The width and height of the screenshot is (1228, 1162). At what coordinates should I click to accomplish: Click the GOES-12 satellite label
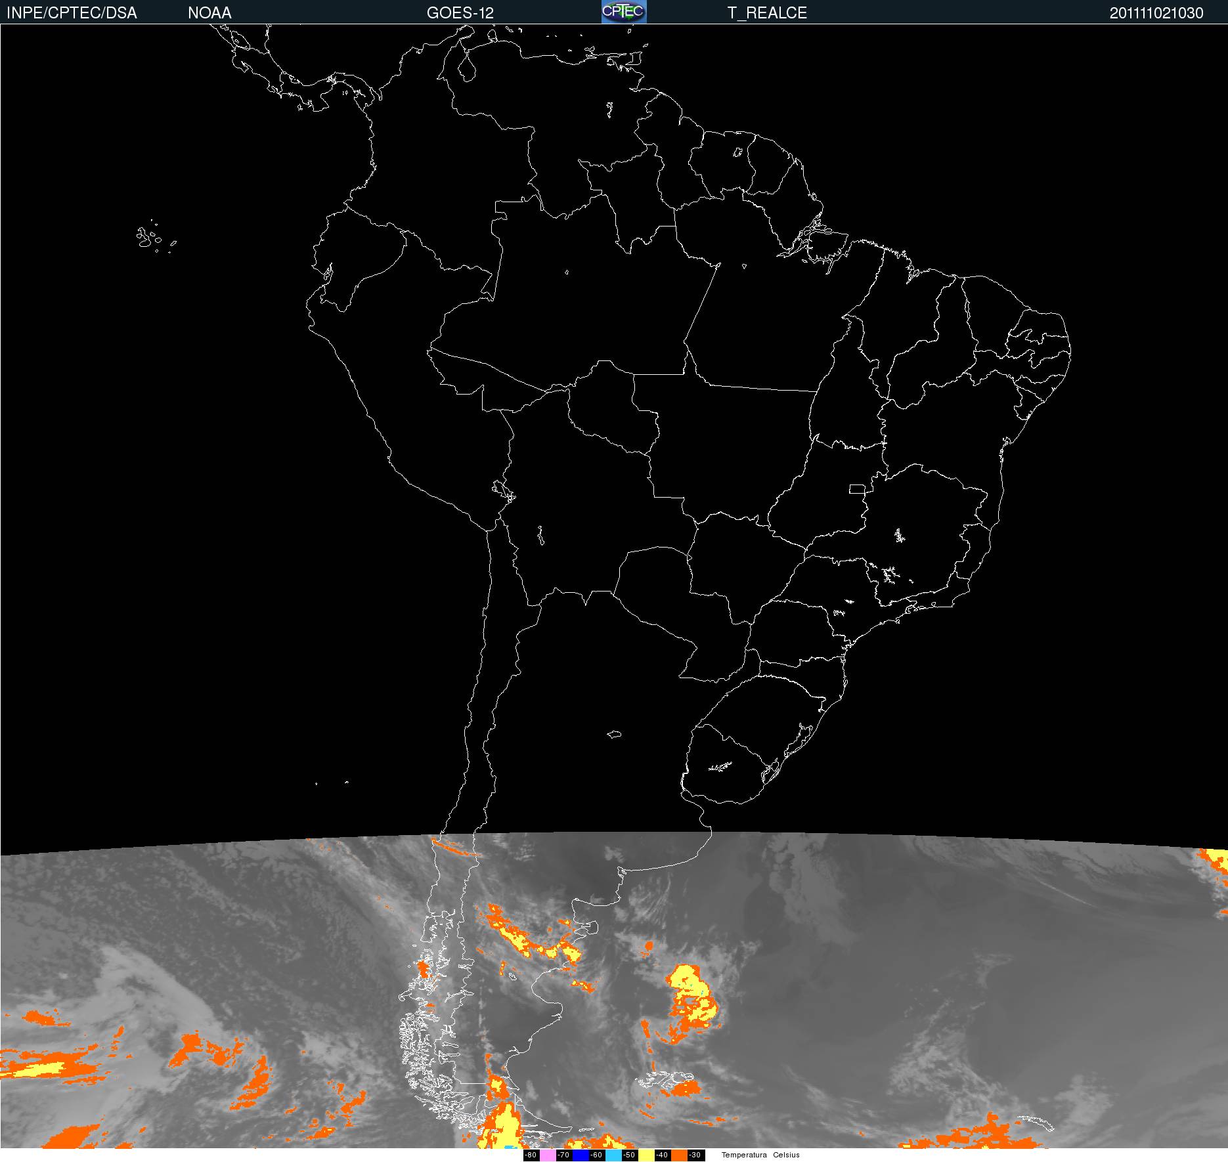pos(460,13)
